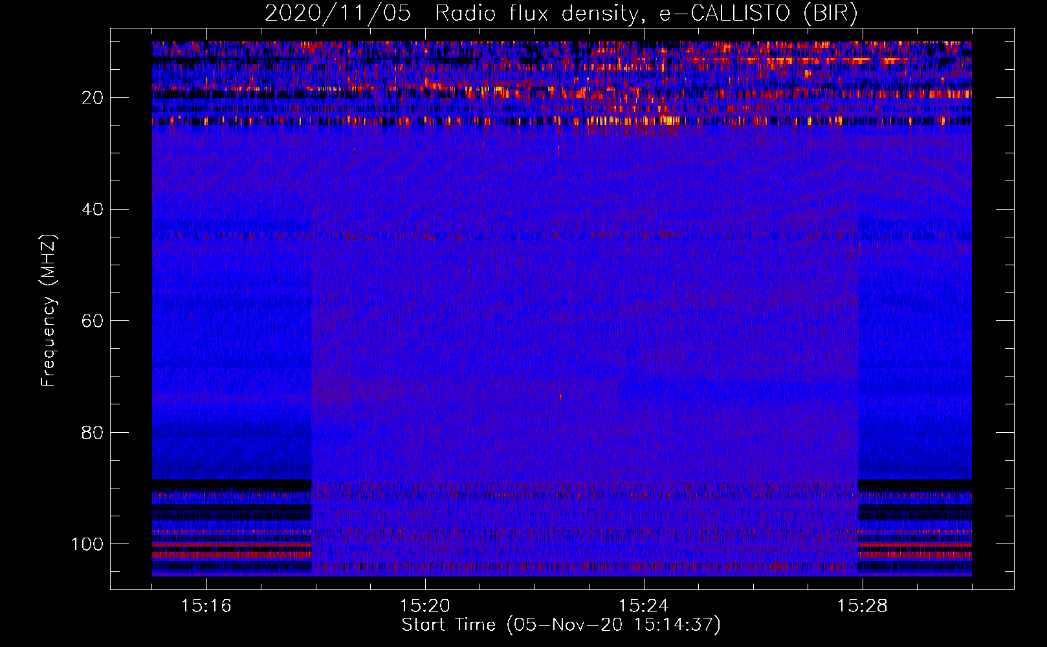Click the 'Start Time (05-Nov-20 15:14:37)' label
This screenshot has width=1047, height=647.
pos(561,625)
